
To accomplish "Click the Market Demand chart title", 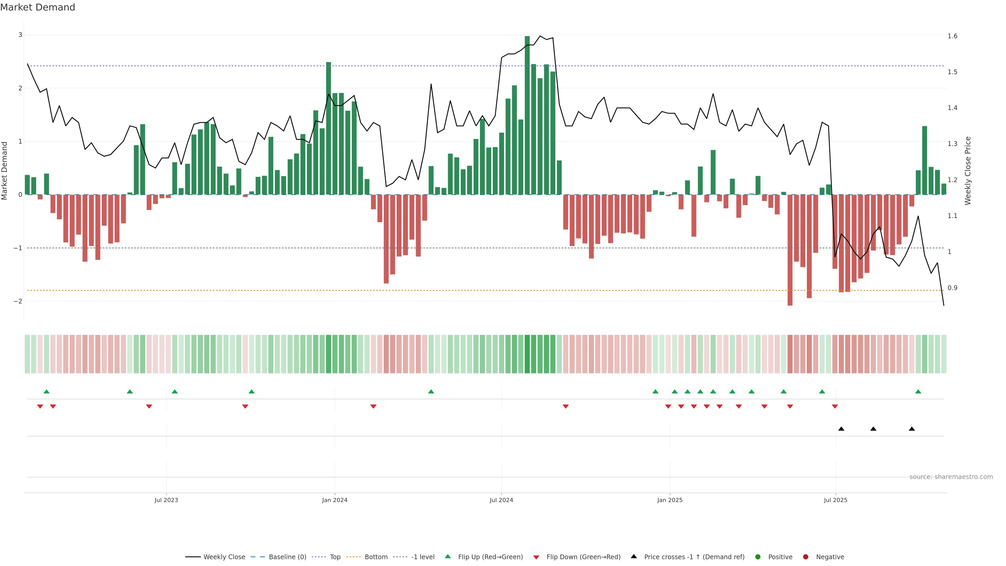I will tap(37, 7).
